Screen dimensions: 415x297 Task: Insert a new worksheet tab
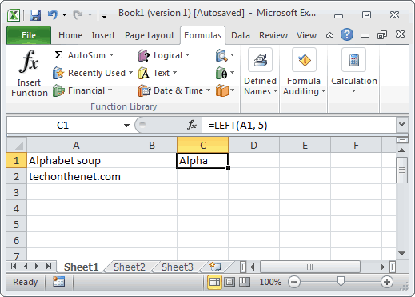pos(215,267)
